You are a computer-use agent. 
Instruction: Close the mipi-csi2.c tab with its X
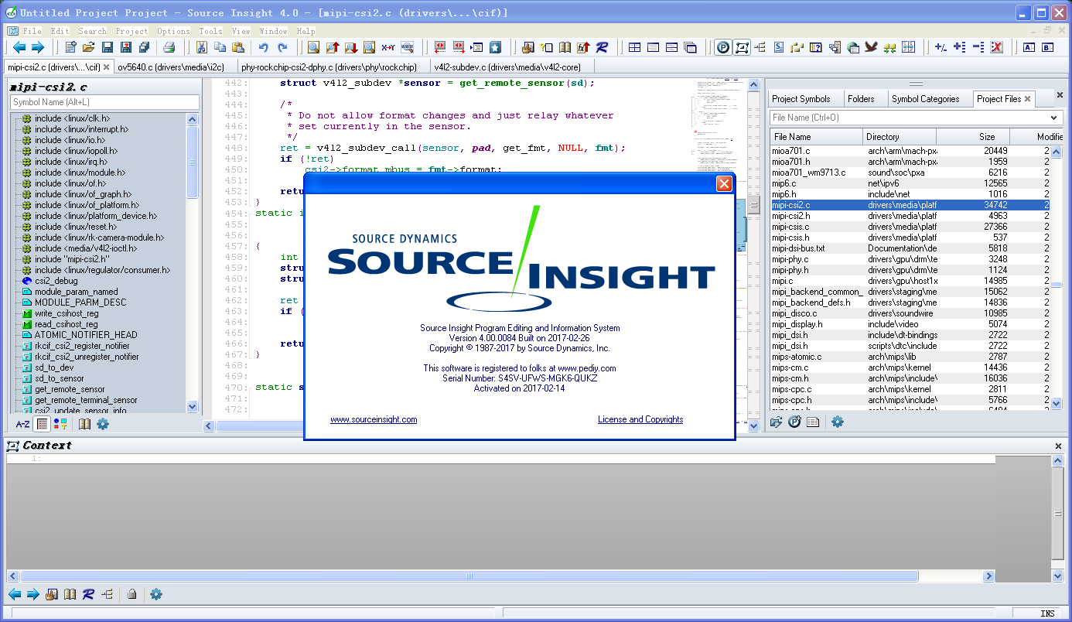[x=106, y=67]
